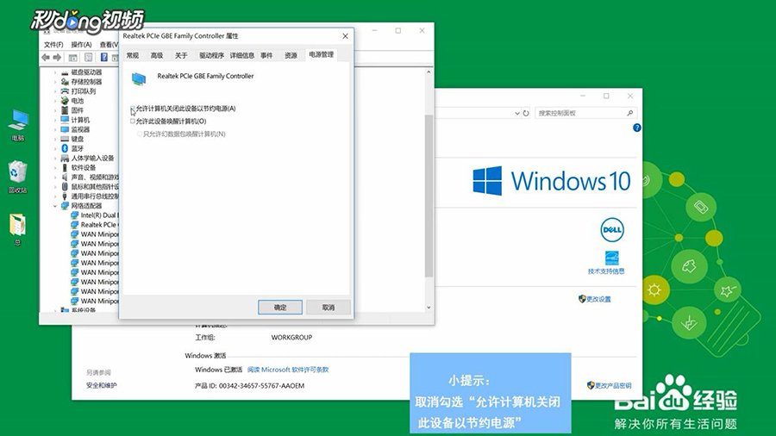Click the blue help icon in System window

(x=637, y=128)
